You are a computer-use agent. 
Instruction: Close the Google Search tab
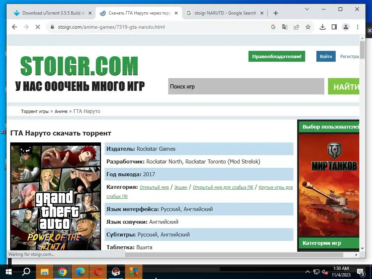coord(262,13)
